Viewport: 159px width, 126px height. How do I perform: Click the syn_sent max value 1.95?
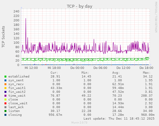(149, 80)
